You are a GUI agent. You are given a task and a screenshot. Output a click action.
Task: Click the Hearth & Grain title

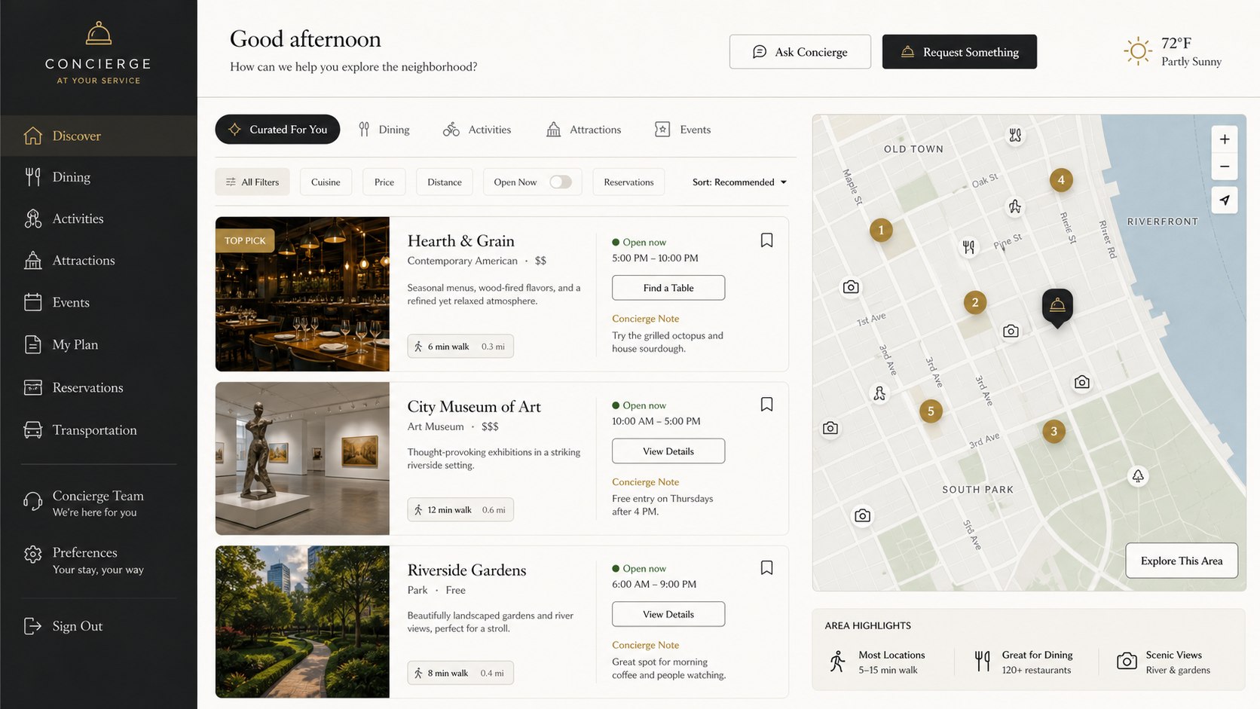461,241
